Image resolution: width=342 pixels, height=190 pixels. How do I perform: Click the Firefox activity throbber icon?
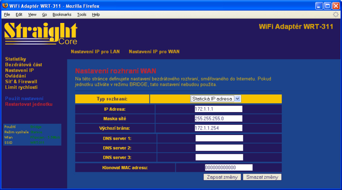pos(336,15)
